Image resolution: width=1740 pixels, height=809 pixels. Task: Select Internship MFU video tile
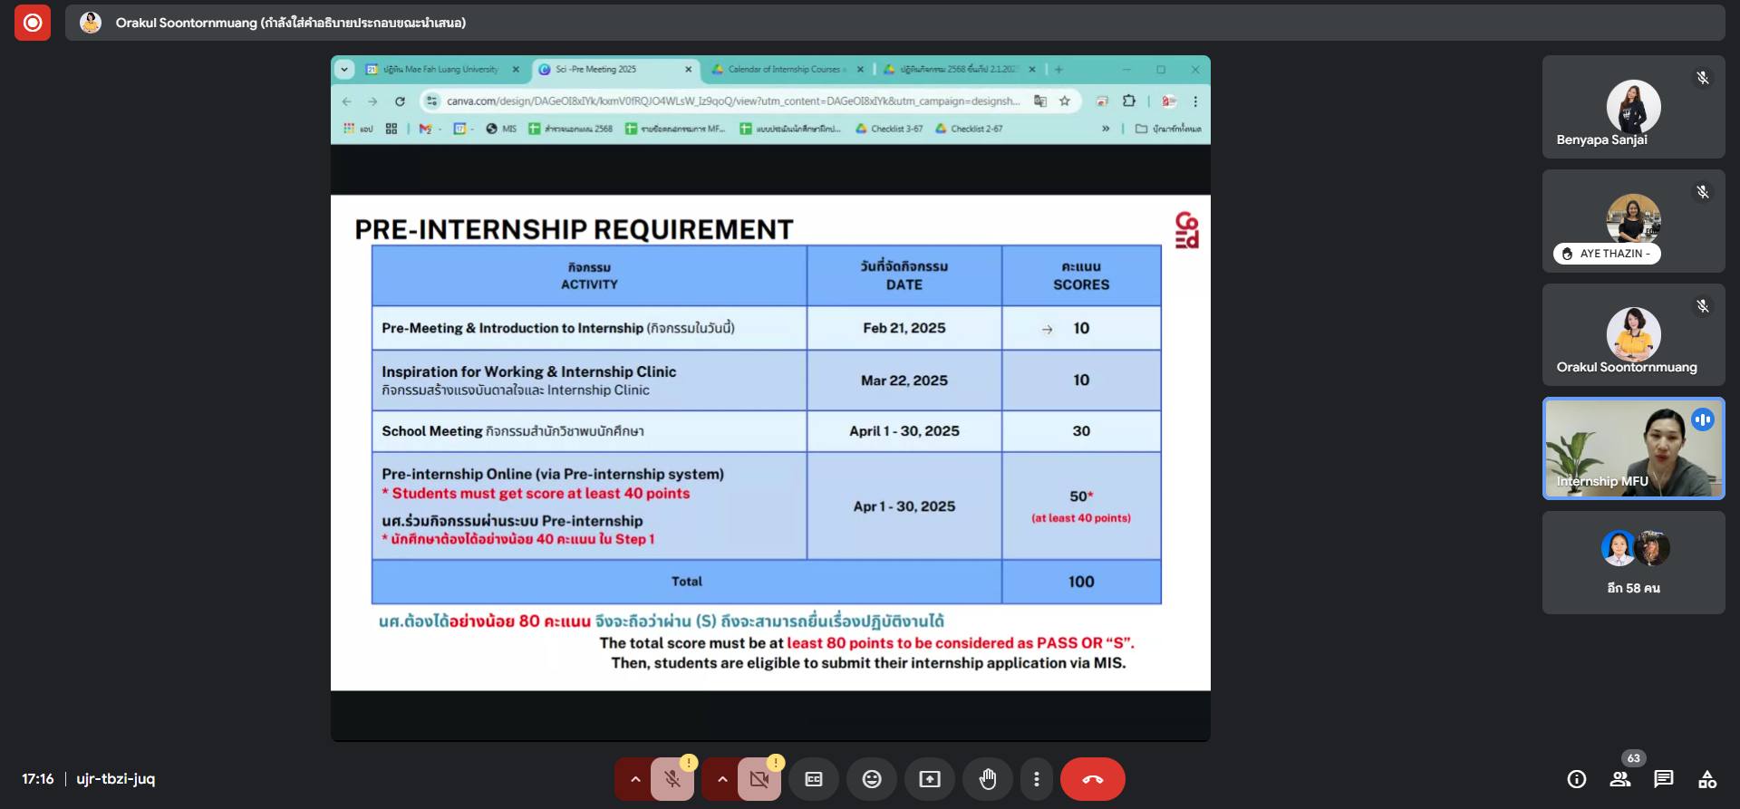(1634, 448)
